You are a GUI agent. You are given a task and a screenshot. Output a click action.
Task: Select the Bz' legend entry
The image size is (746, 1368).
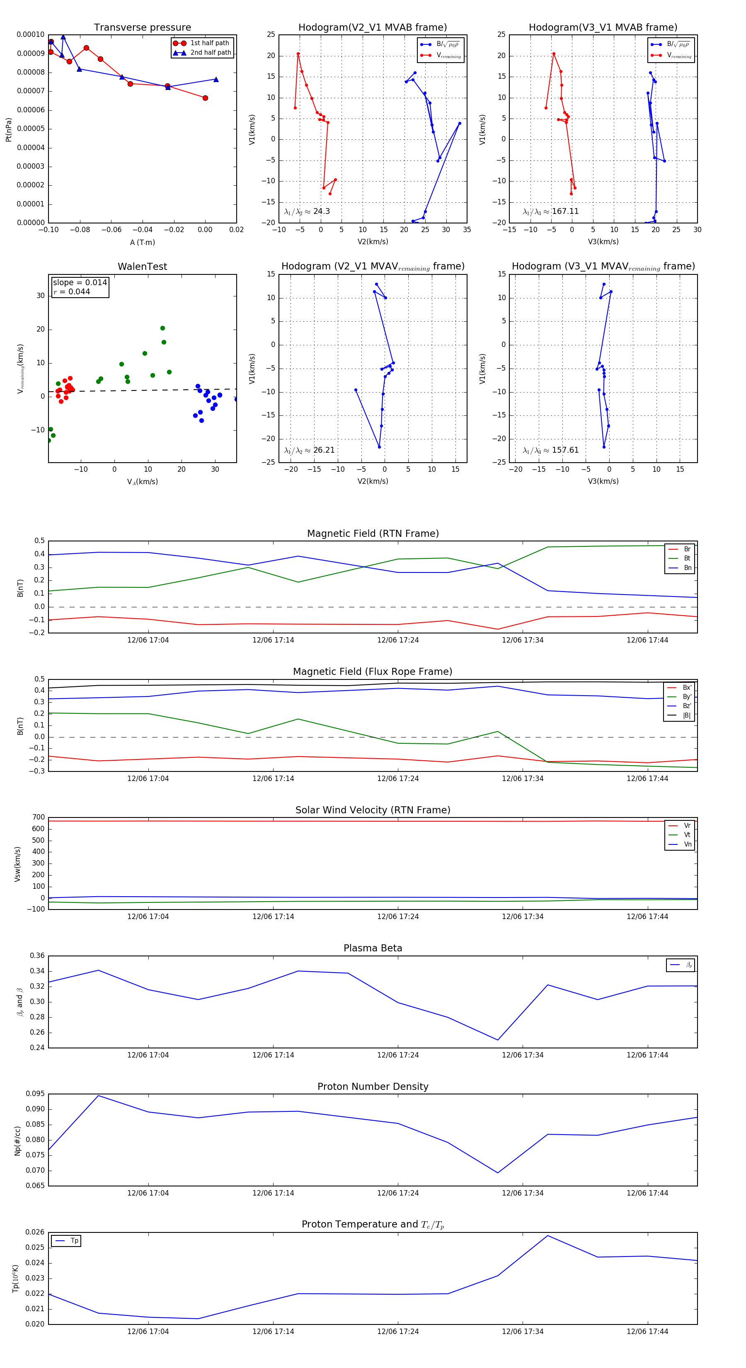(x=680, y=706)
